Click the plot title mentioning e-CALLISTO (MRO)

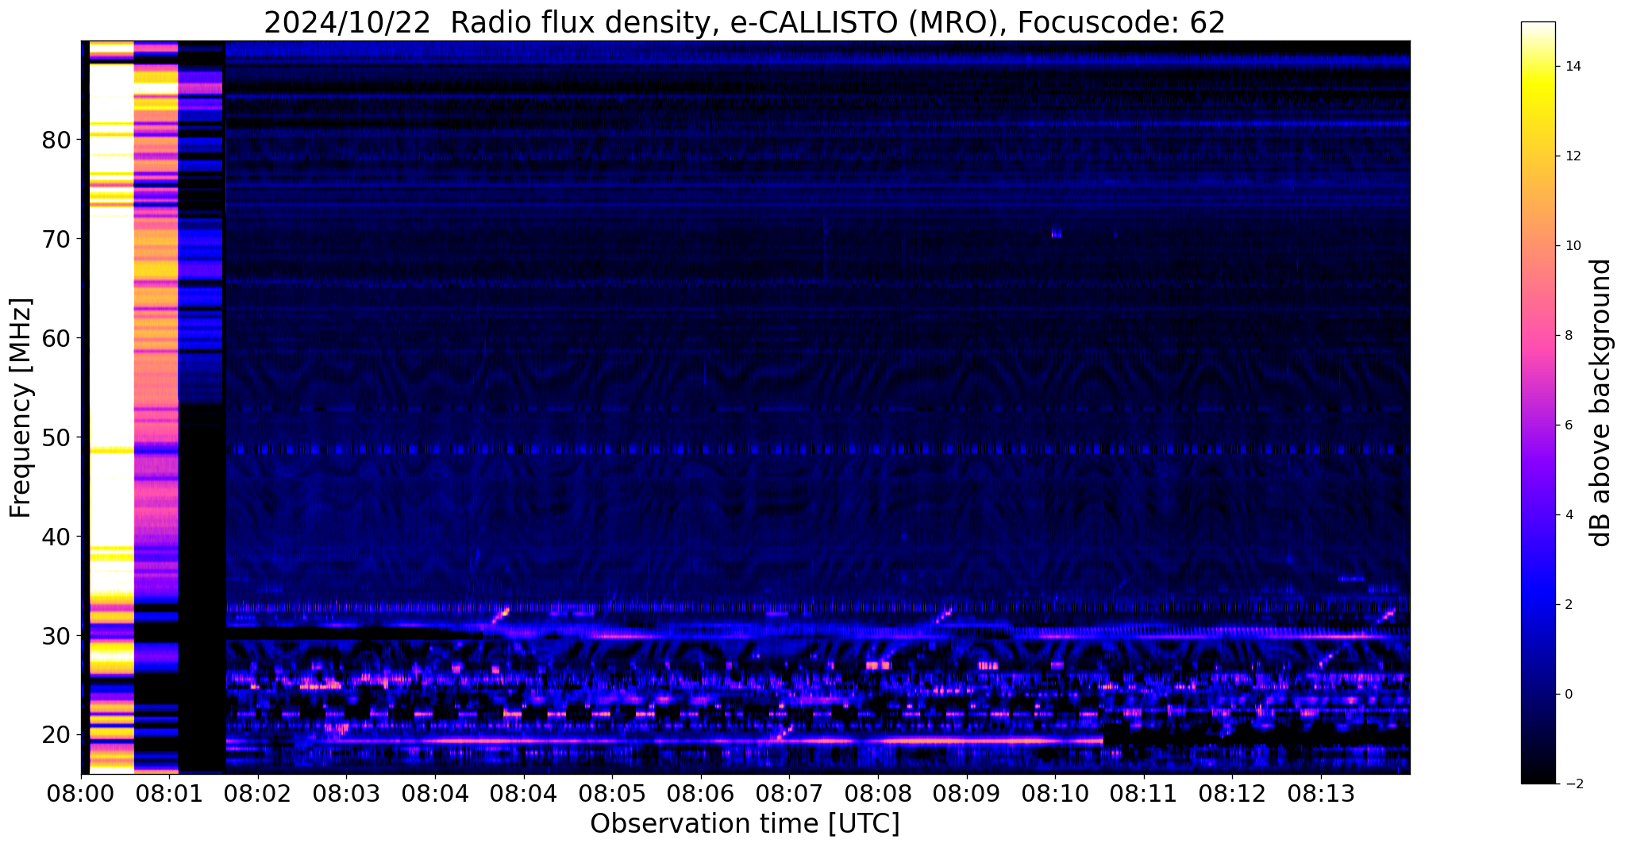[744, 22]
